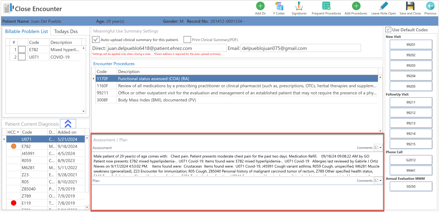This screenshot has height=212, width=440.
Task: Select Annual Evaluation code S0250
Action: (411, 186)
